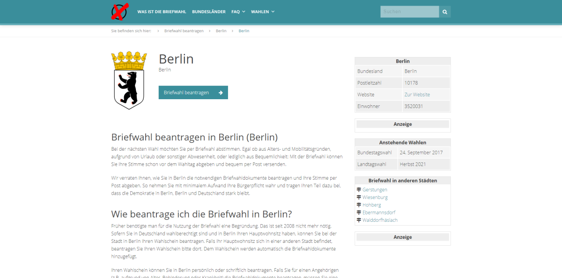Screen dimensions: 562x278
Task: Focus the Suchen search field
Action: (410, 12)
